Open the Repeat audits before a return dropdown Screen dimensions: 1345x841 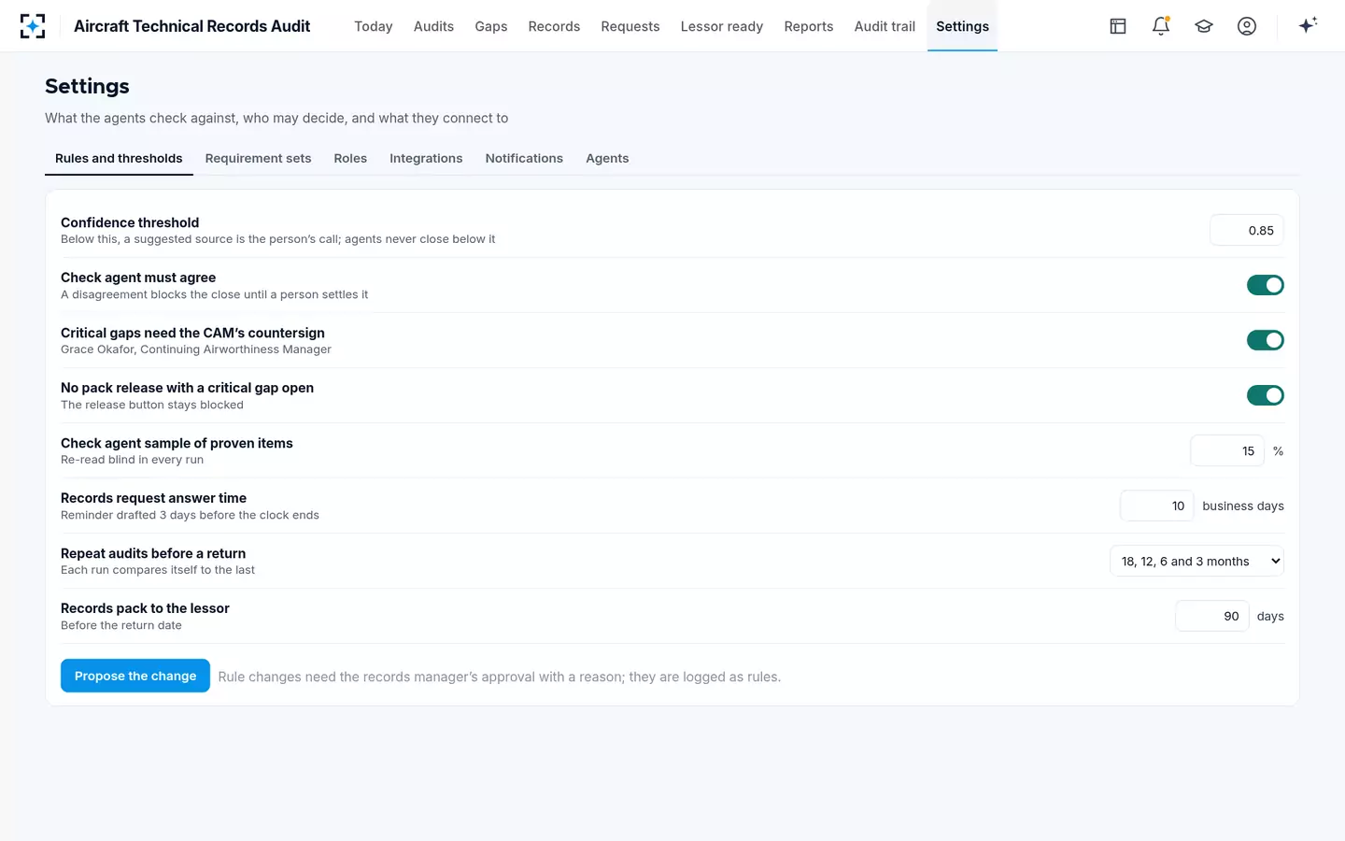click(x=1196, y=561)
